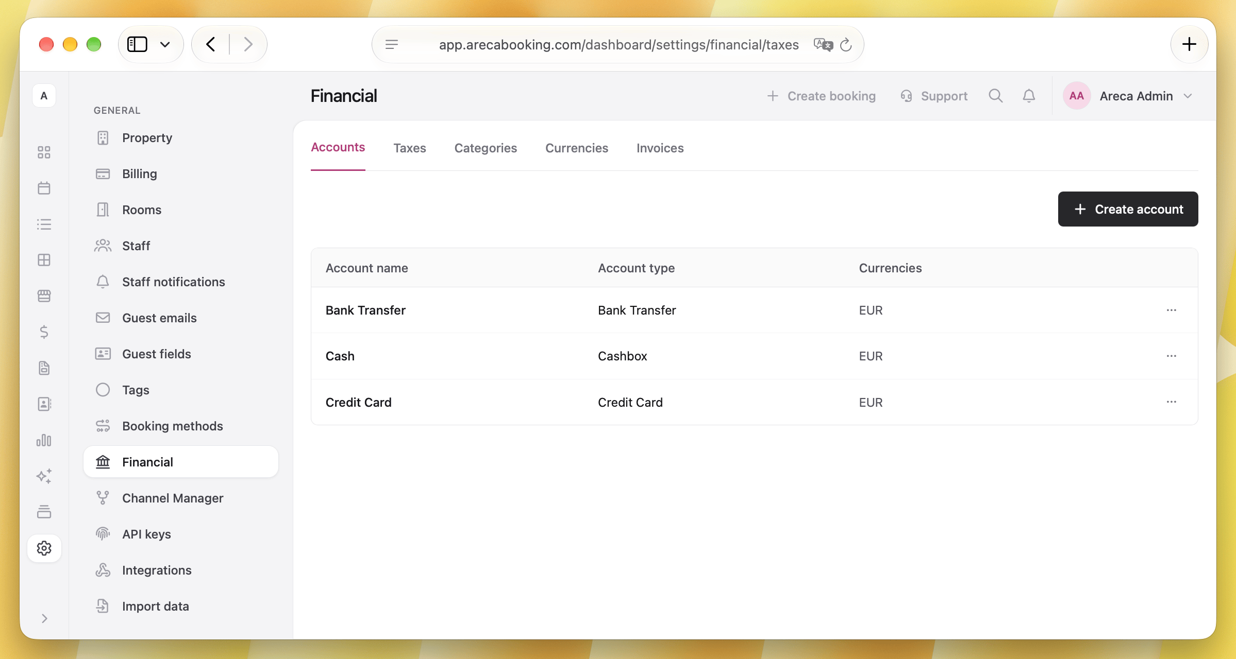
Task: Open Import data in sidebar
Action: tap(181, 606)
